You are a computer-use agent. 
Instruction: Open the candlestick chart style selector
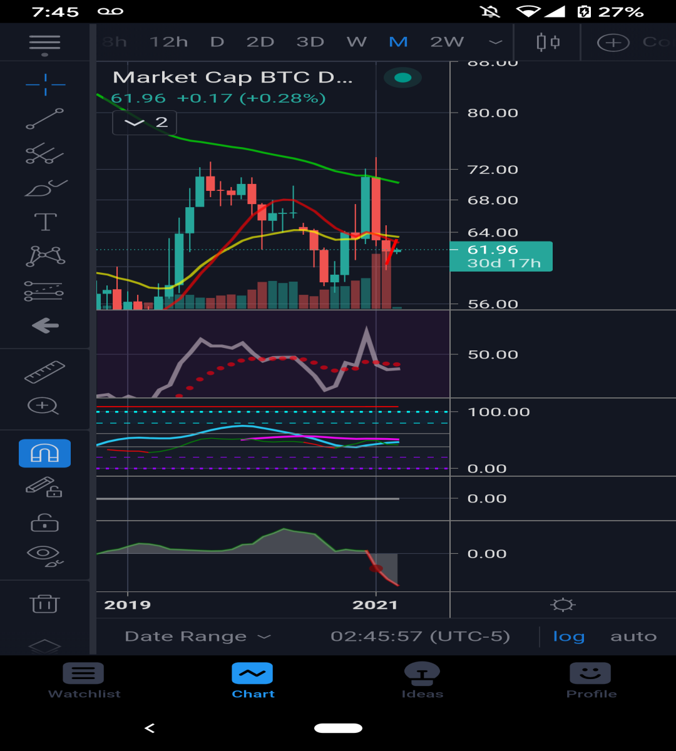pos(548,43)
